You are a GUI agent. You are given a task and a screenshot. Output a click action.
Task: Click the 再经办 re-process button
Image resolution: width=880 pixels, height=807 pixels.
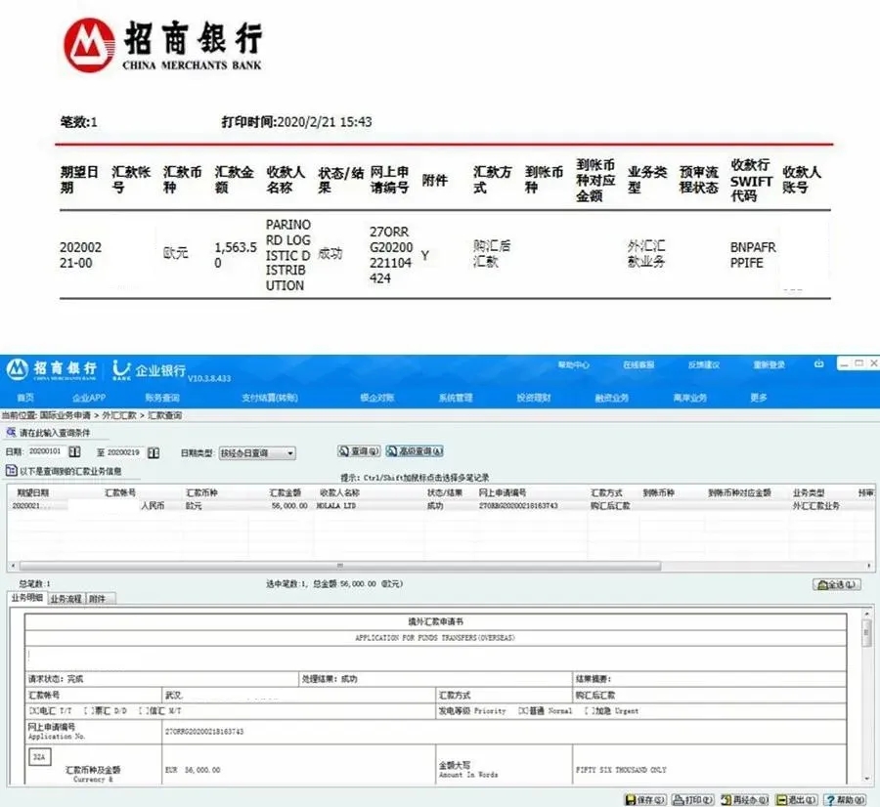pyautogui.click(x=745, y=799)
